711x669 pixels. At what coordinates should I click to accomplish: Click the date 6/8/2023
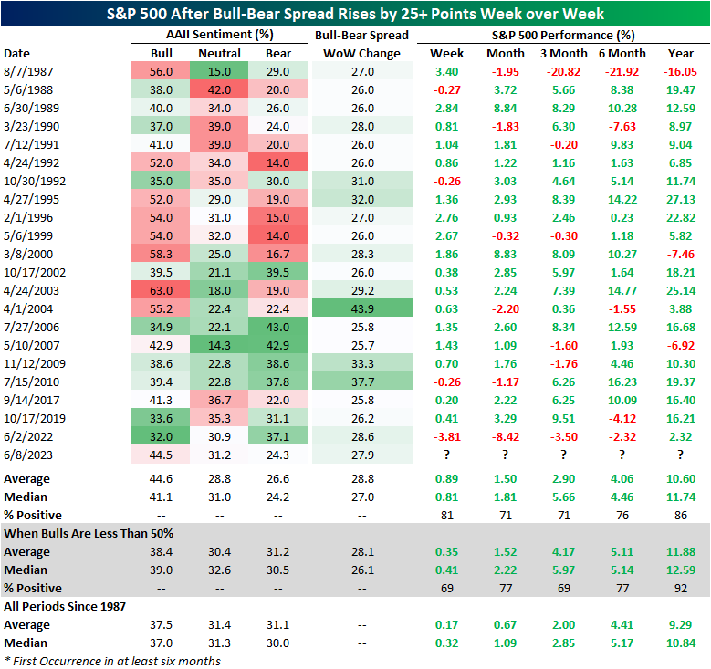[x=28, y=455]
